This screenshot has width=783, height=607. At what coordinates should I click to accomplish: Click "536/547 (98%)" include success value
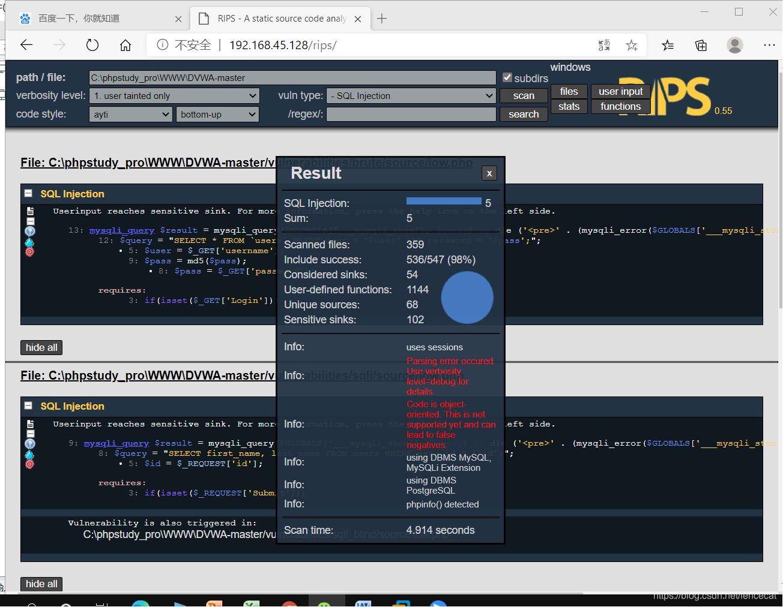441,260
